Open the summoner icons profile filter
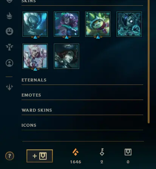The height and width of the screenshot is (169, 156). [x=9, y=63]
